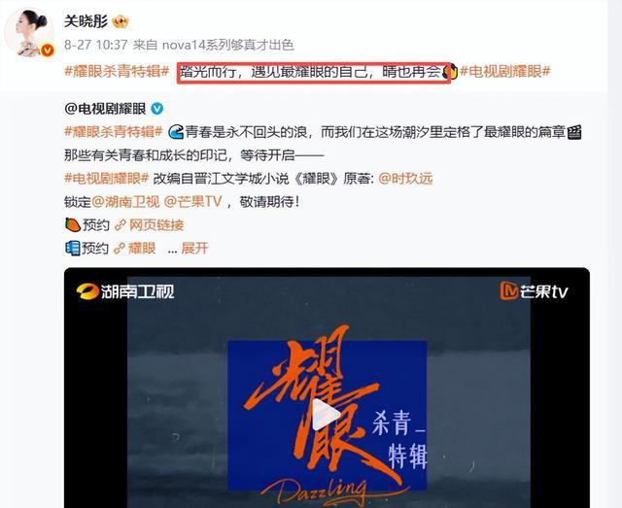Click the wave emoji before 青春是永不回头的浪
Image resolution: width=622 pixels, height=508 pixels.
tap(176, 132)
